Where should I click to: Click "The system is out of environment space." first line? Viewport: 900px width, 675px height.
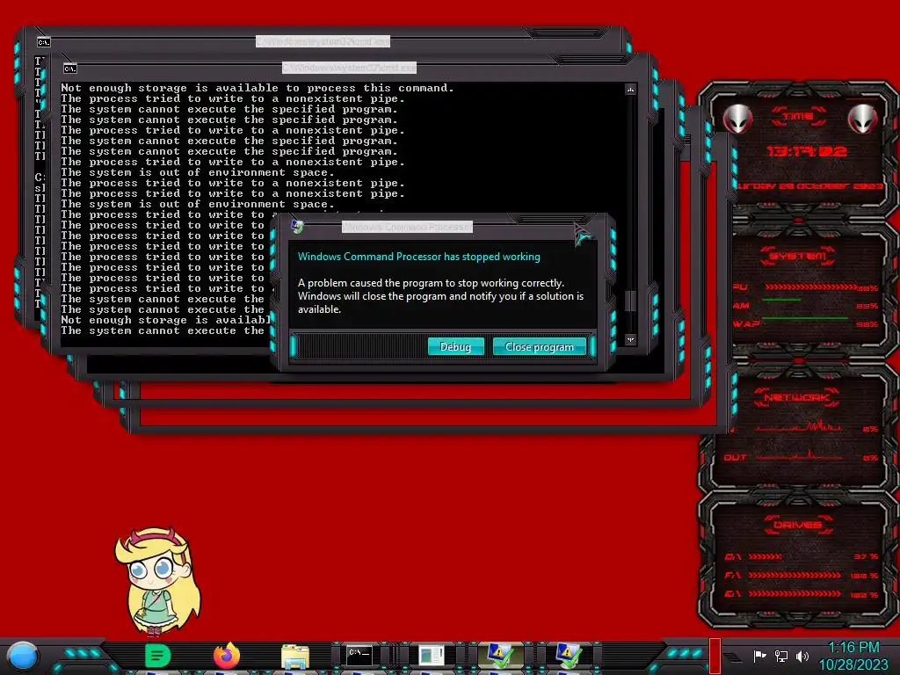(198, 172)
